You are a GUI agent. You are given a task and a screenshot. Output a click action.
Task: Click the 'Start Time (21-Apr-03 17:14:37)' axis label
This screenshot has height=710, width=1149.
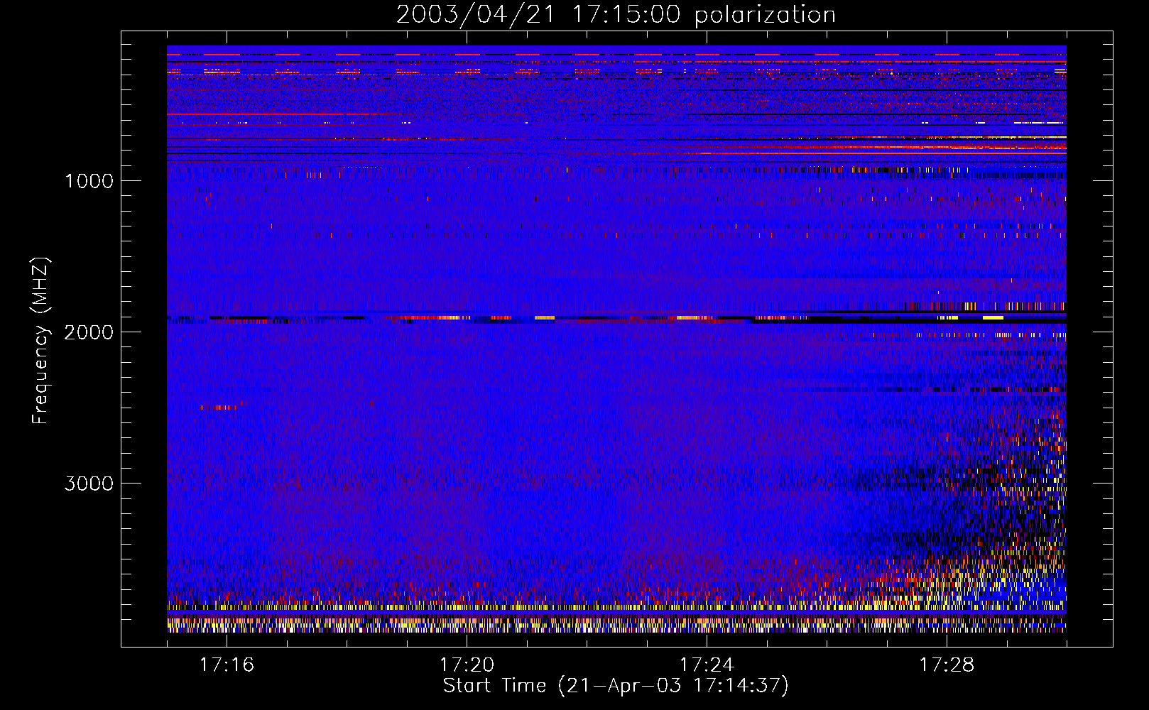pos(616,686)
